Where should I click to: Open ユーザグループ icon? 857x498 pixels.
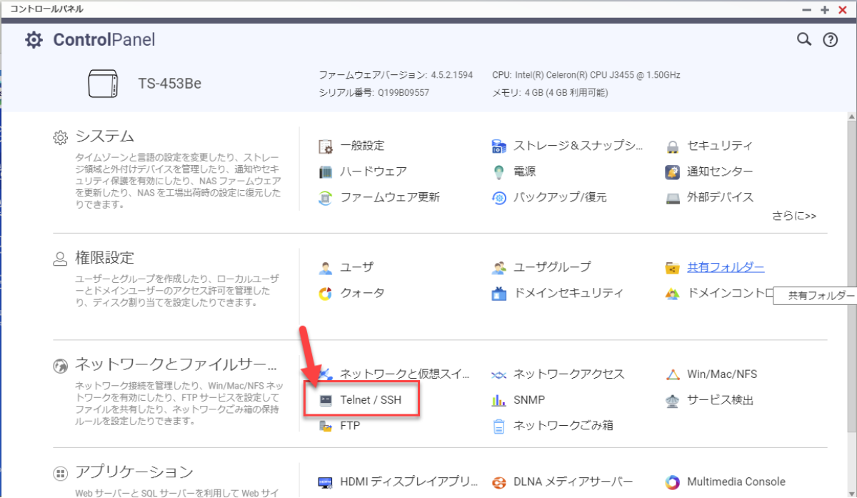[x=499, y=268]
